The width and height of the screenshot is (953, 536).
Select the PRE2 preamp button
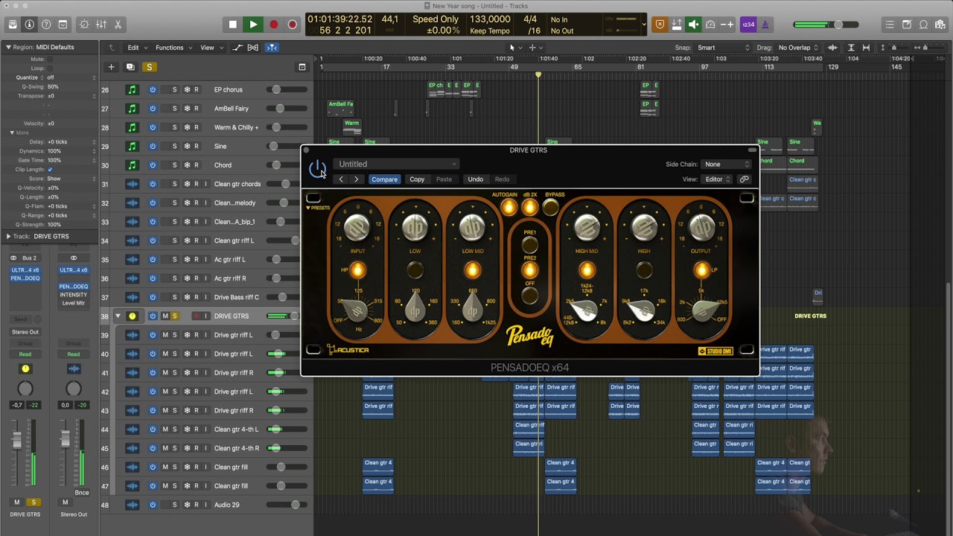click(529, 269)
